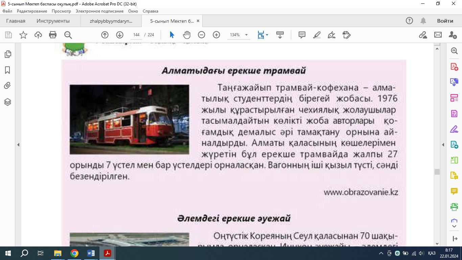Open the Attachments paperclip panel
The image size is (462, 260).
(7, 86)
